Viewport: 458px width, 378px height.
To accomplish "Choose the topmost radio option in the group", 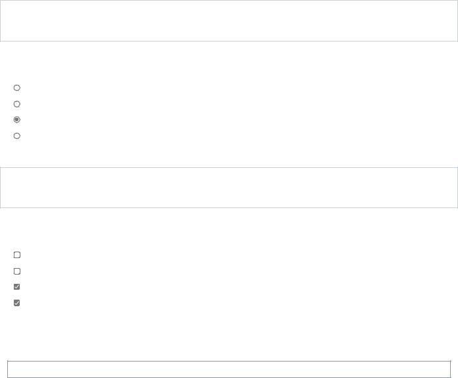I will (x=17, y=88).
